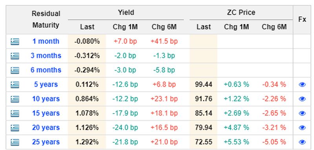Open the eye icon in 25 years row
The image size is (314, 150).
point(302,142)
